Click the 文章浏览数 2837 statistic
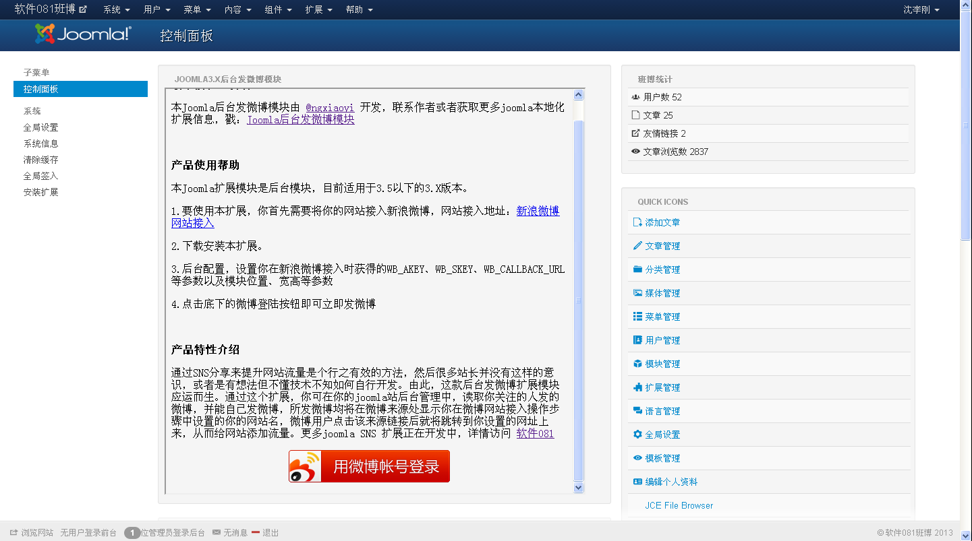 (x=675, y=152)
